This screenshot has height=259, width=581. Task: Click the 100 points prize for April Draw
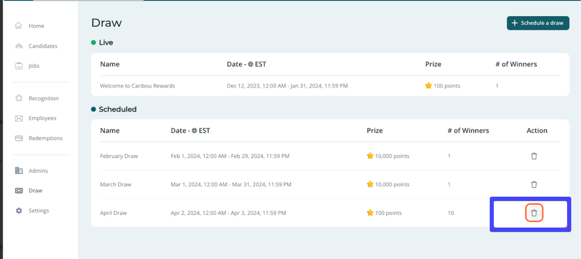[388, 213]
